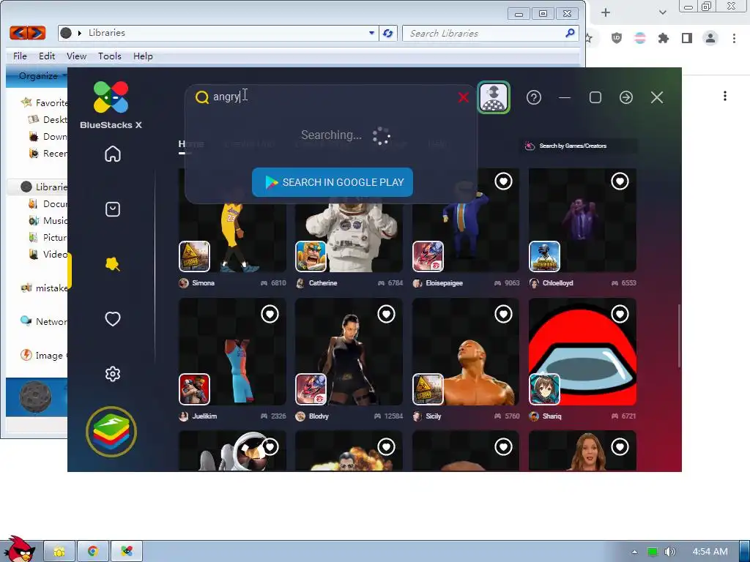Viewport: 750px width, 562px height.
Task: Open volume speaker icon in system tray
Action: pos(669,552)
